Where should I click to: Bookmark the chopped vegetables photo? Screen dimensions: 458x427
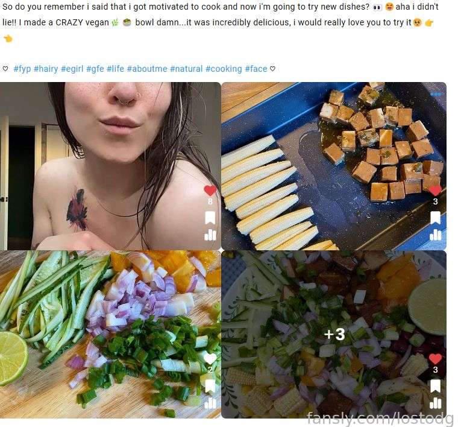point(210,386)
